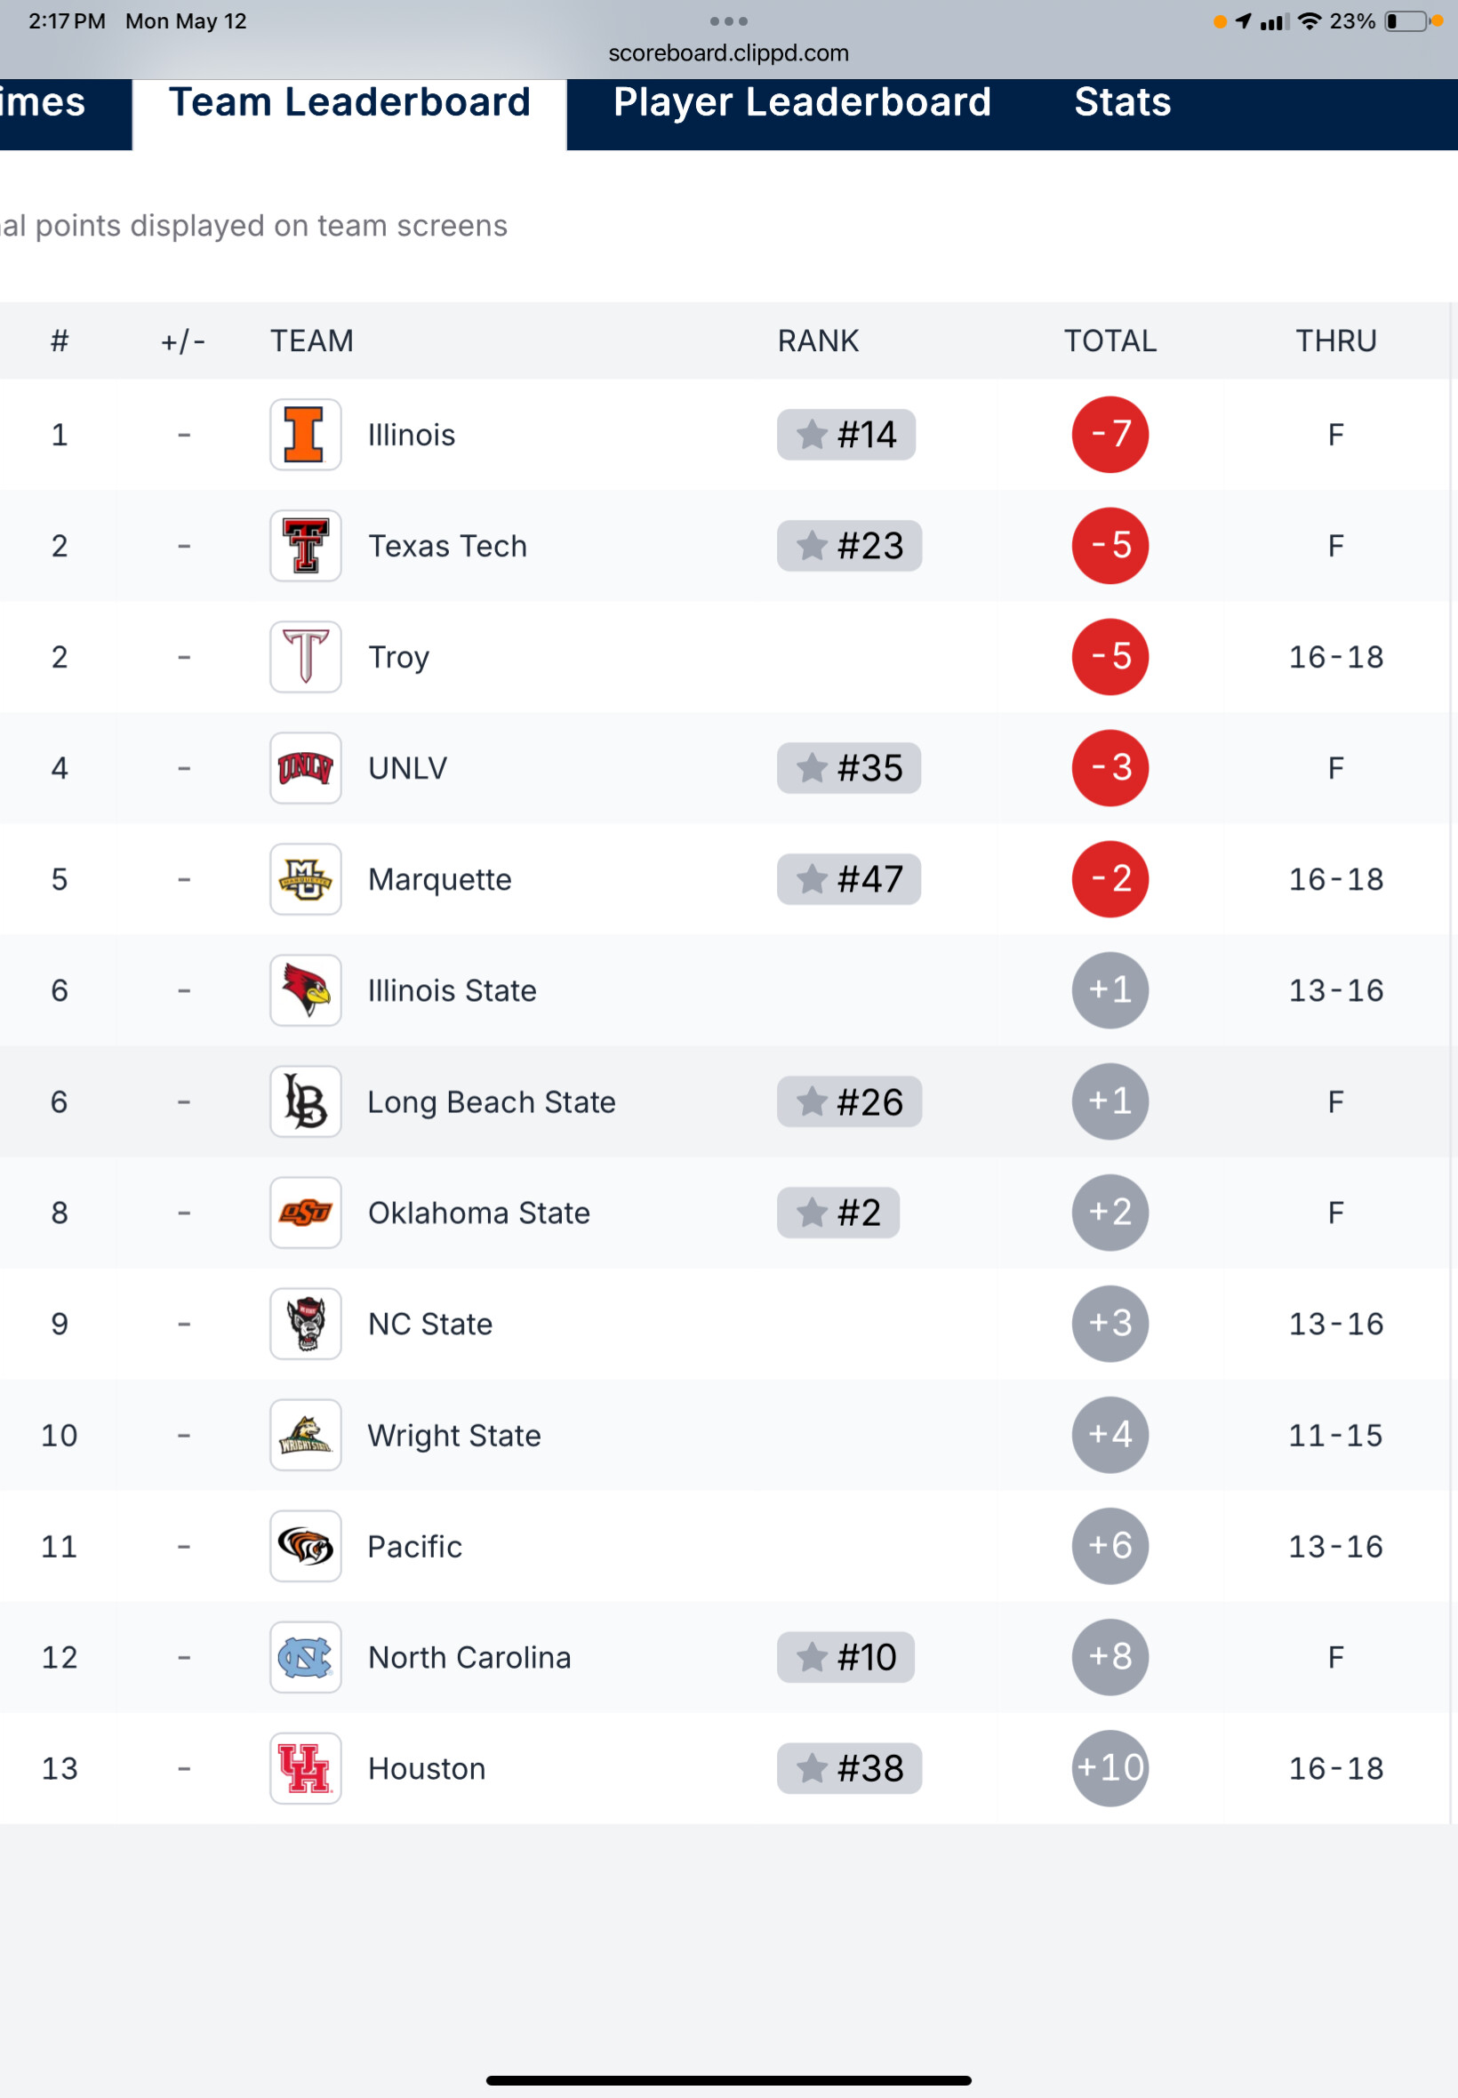This screenshot has width=1458, height=2098.
Task: Tap the Houston team logo
Action: click(305, 1768)
